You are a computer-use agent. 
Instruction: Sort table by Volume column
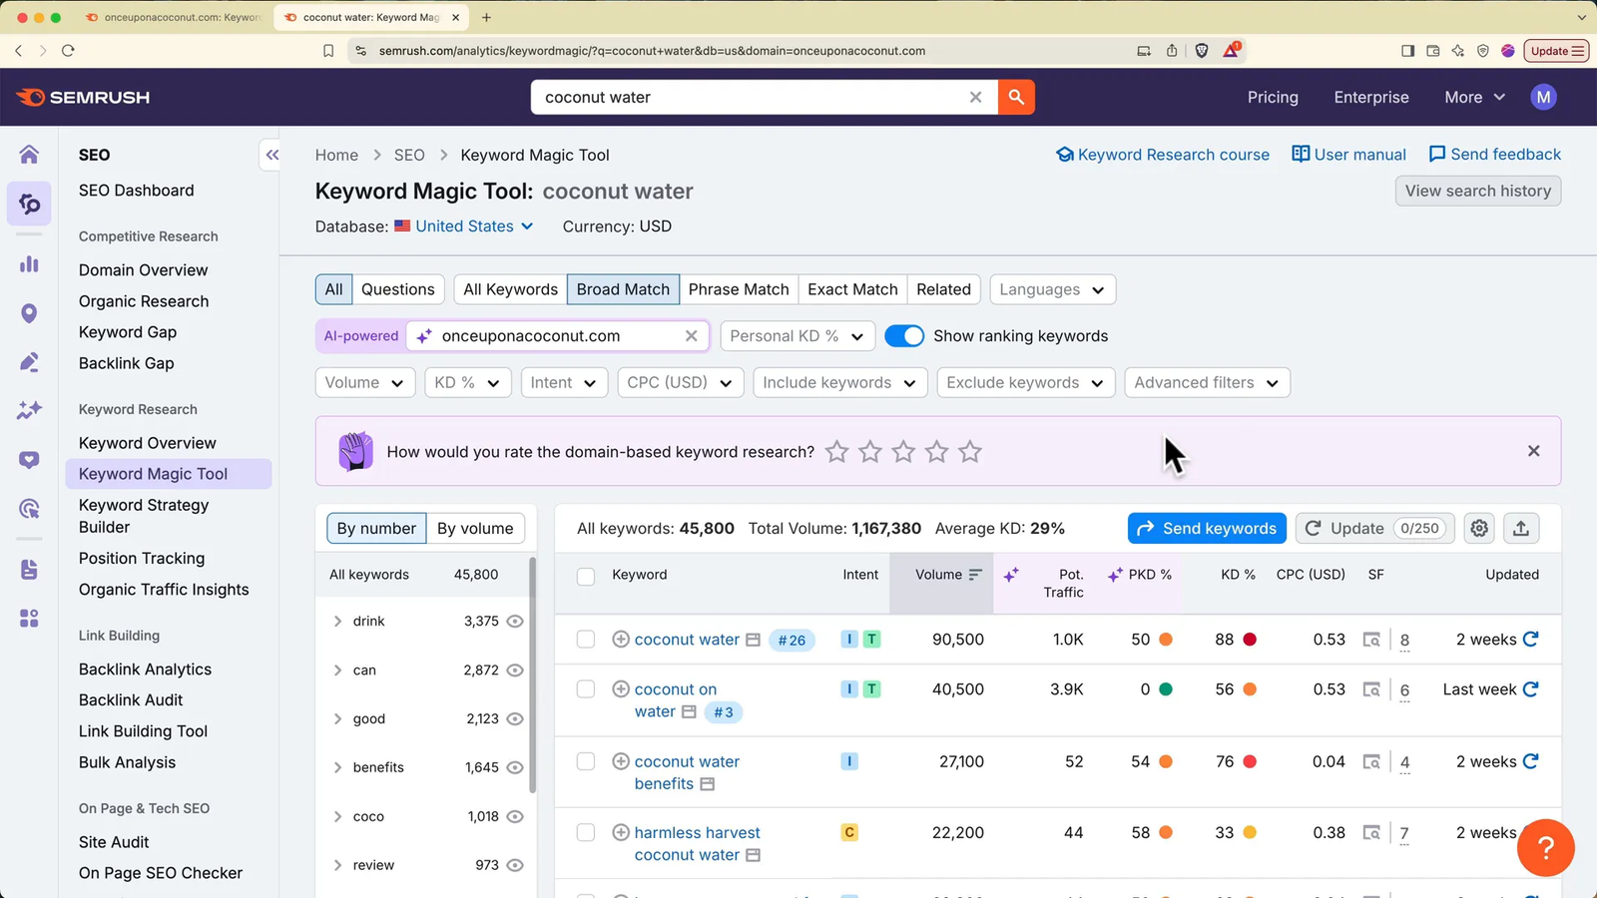(941, 583)
